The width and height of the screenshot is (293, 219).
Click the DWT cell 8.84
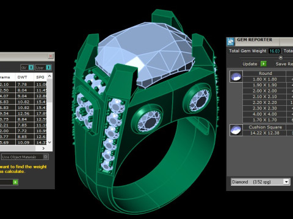pos(24,119)
